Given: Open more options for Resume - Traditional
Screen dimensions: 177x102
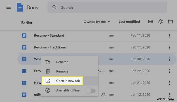Looking at the screenshot, I should [169, 47].
